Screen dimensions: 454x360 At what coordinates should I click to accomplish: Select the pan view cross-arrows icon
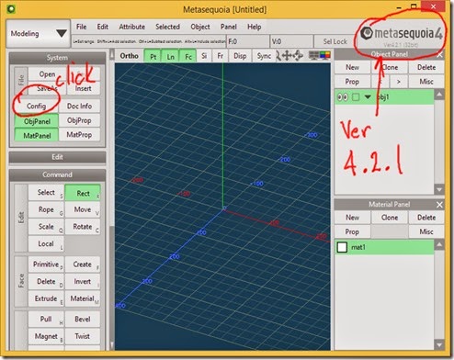287,56
